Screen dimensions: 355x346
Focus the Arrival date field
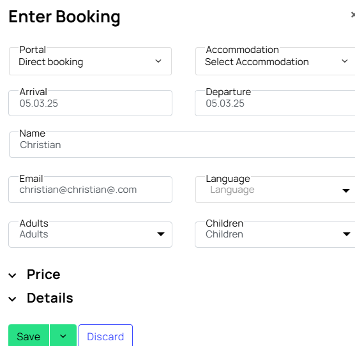coord(90,103)
